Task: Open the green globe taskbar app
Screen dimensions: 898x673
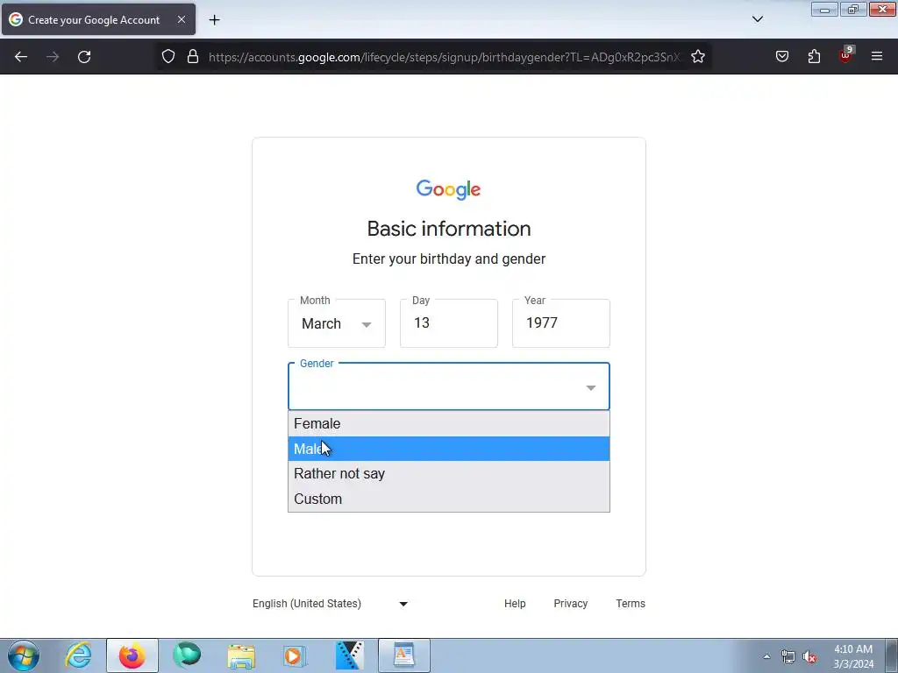Action: click(x=187, y=655)
